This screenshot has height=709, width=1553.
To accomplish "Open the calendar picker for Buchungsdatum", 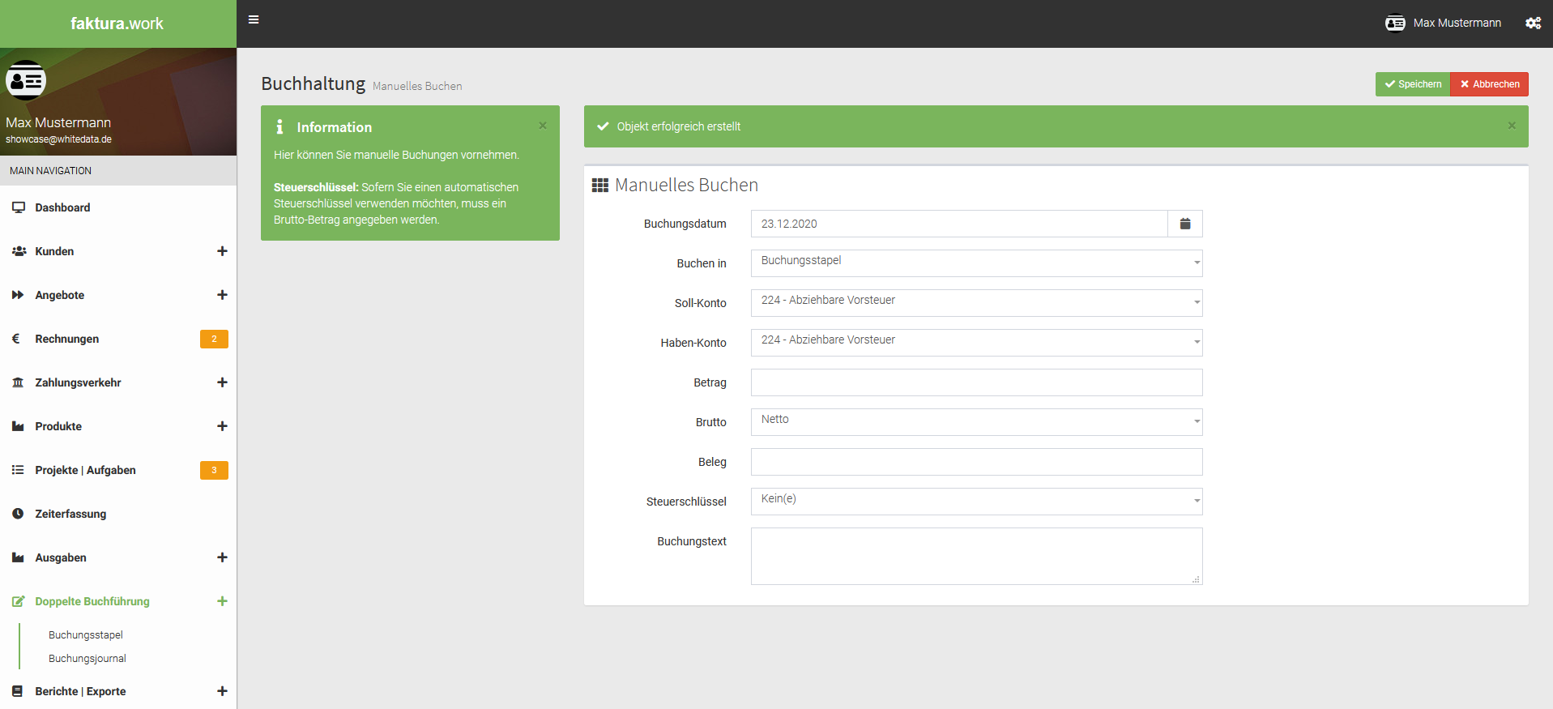I will tap(1185, 224).
